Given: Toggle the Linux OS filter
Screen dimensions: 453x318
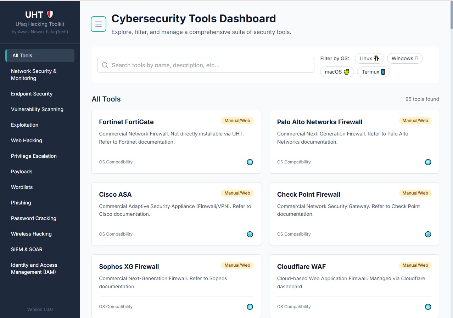Looking at the screenshot, I should tap(369, 58).
